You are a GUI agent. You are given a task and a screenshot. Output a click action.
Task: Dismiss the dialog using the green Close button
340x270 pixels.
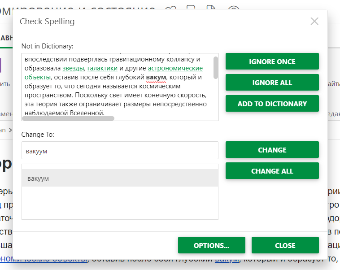click(x=285, y=245)
